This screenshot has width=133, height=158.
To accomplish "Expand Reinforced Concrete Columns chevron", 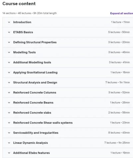I will click(9, 93).
